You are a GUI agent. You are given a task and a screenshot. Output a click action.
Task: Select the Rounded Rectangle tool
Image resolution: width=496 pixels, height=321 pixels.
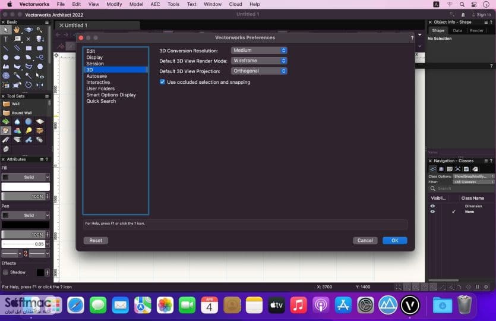40,48
